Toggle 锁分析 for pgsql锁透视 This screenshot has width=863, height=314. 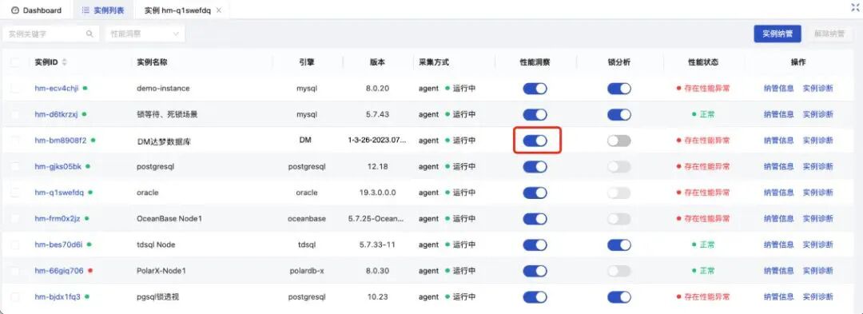click(618, 297)
